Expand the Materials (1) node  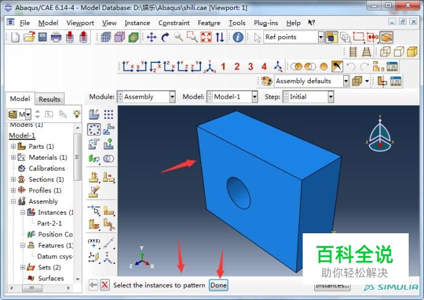13,157
